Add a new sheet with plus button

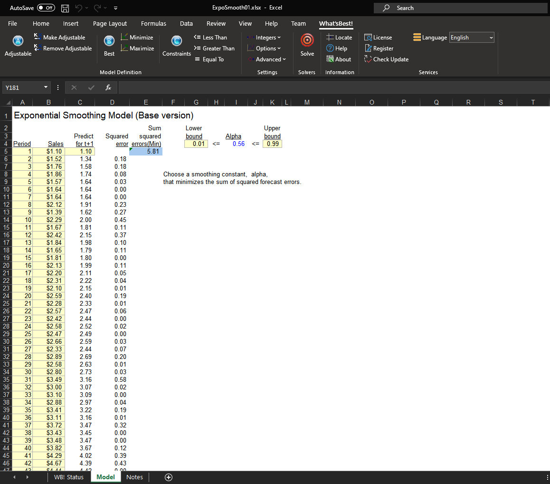(x=168, y=477)
